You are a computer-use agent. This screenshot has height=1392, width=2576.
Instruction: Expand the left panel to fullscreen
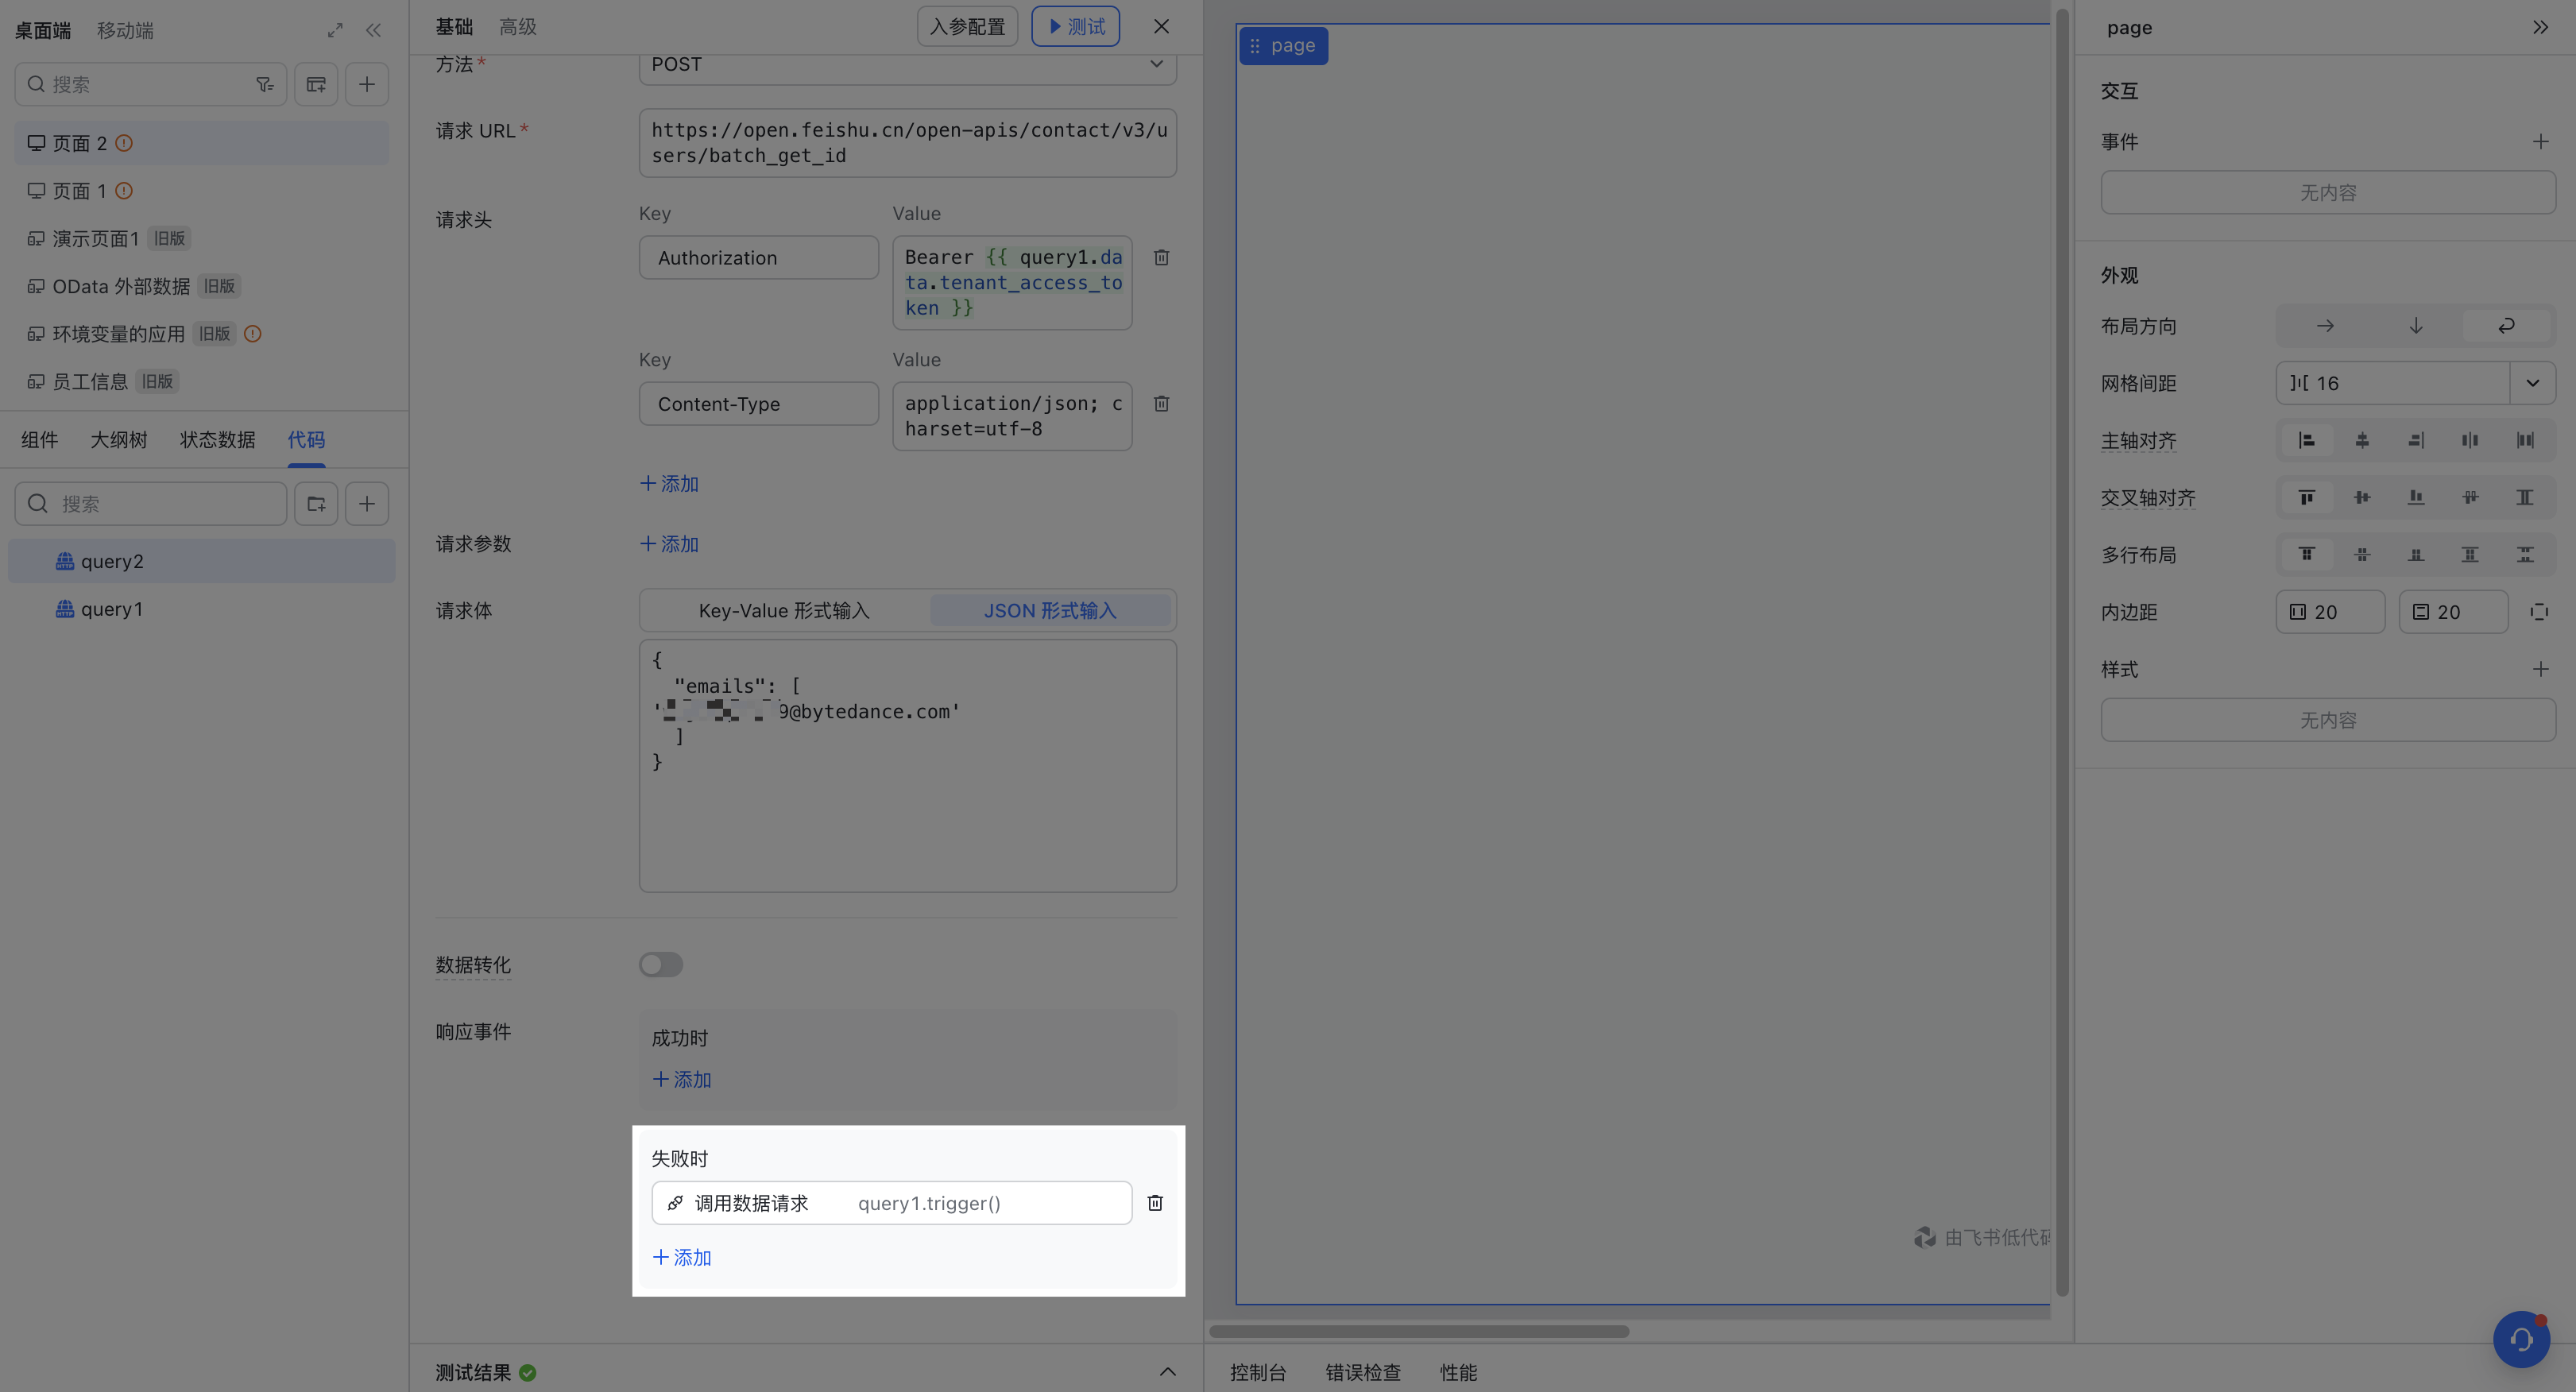pyautogui.click(x=335, y=30)
